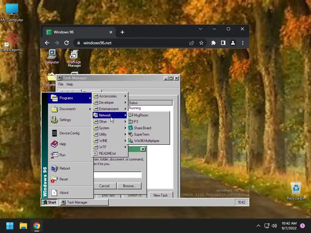Image resolution: width=311 pixels, height=233 pixels.
Task: Toggle Chrome side panel
Action: pos(223,43)
